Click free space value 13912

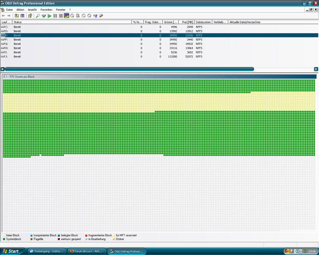coord(189,31)
